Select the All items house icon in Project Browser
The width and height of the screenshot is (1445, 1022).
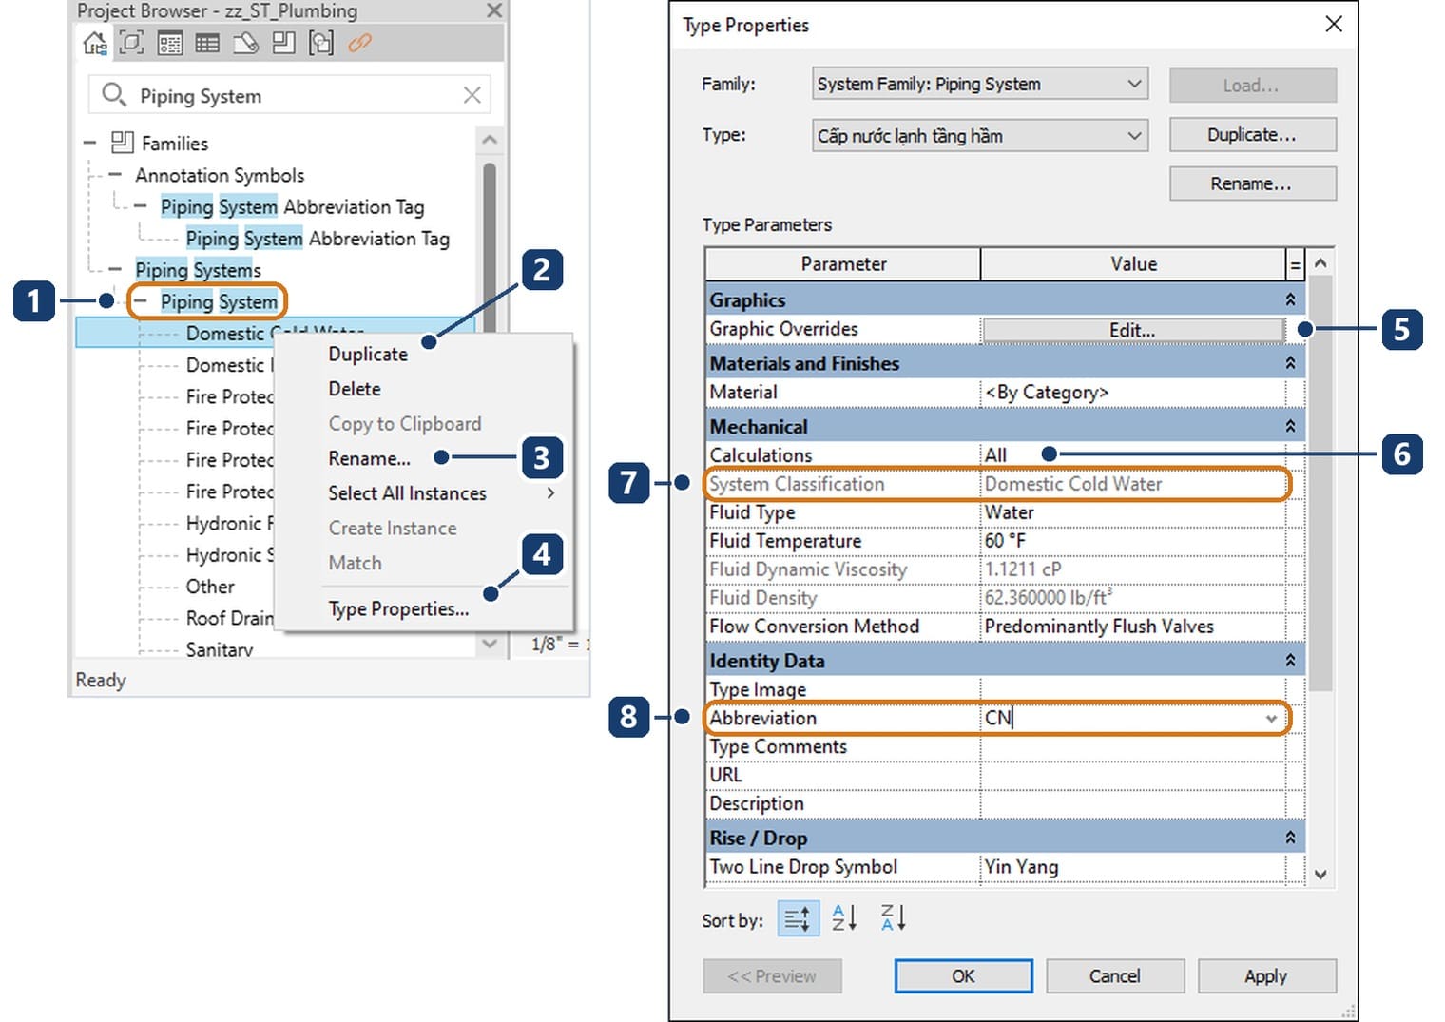[x=94, y=43]
